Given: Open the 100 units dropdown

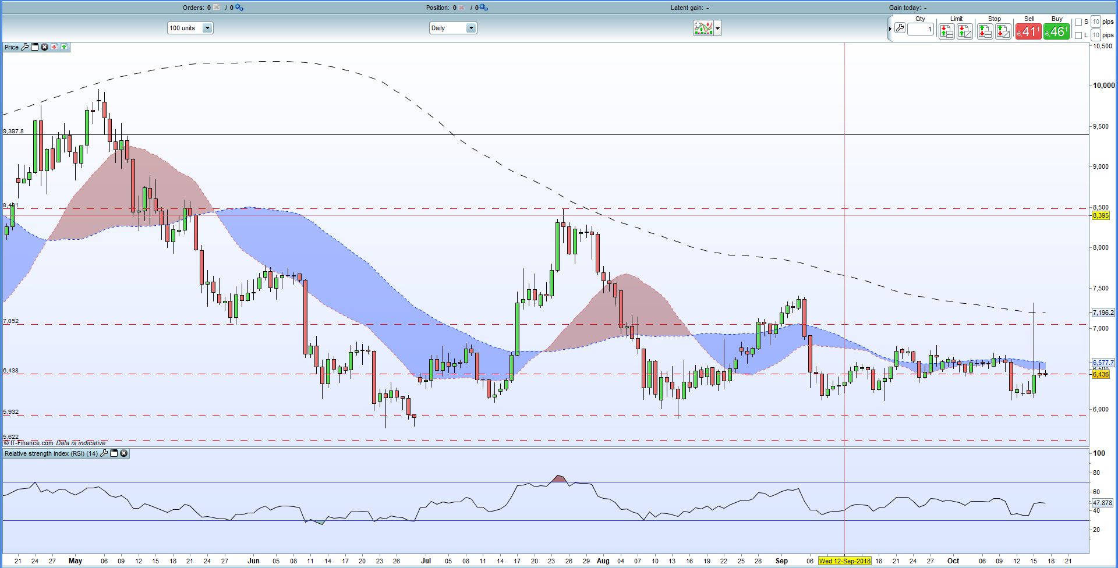Looking at the screenshot, I should click(190, 28).
